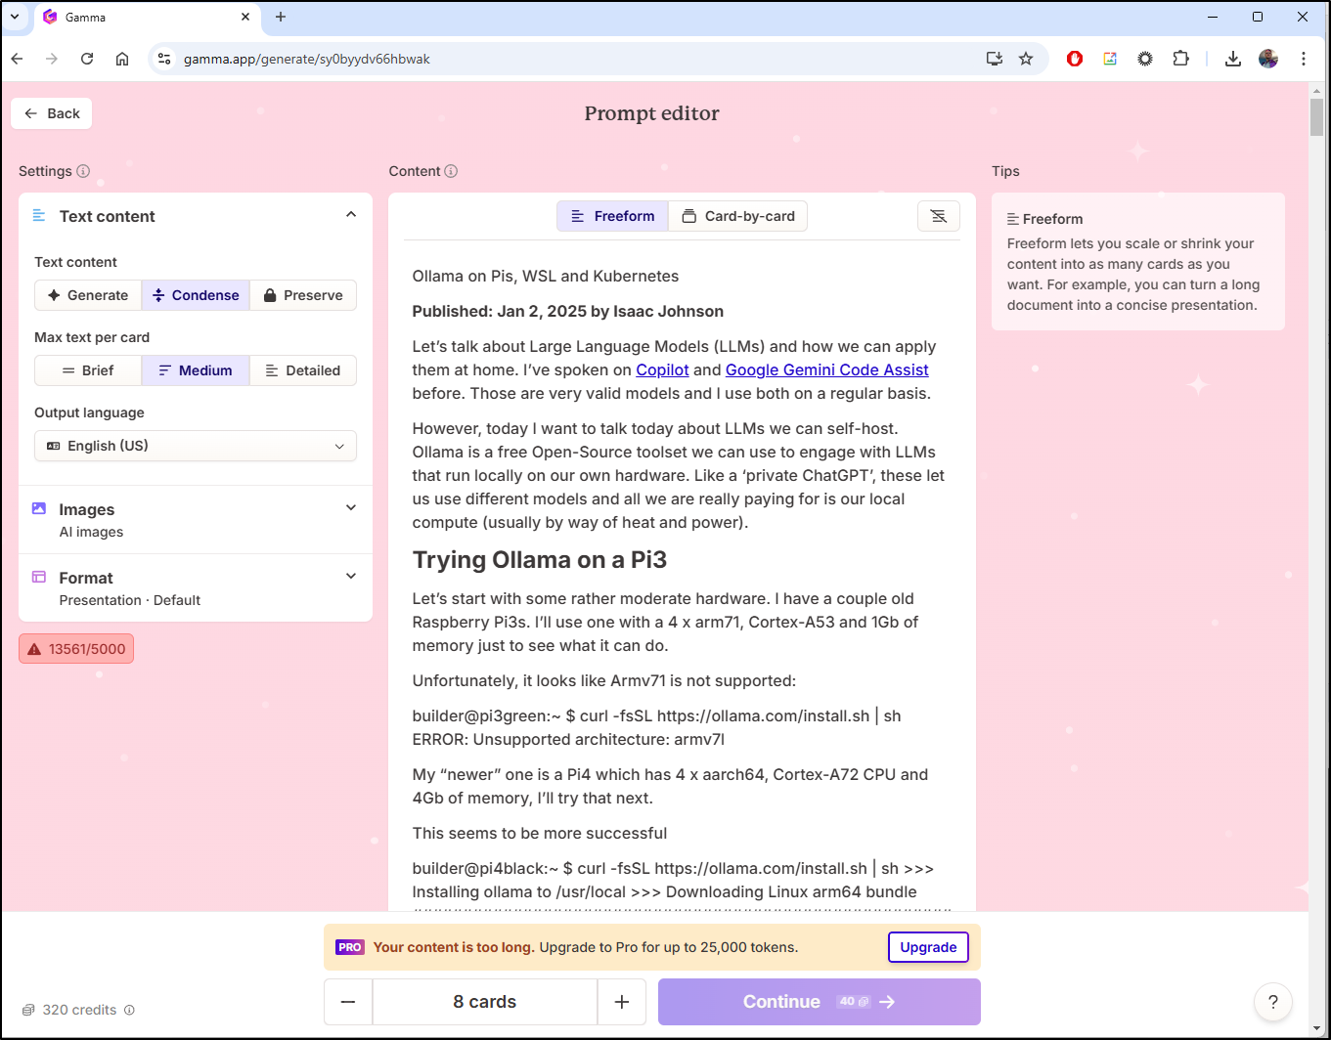The width and height of the screenshot is (1331, 1040).
Task: Click the Settings info icon
Action: click(x=83, y=171)
